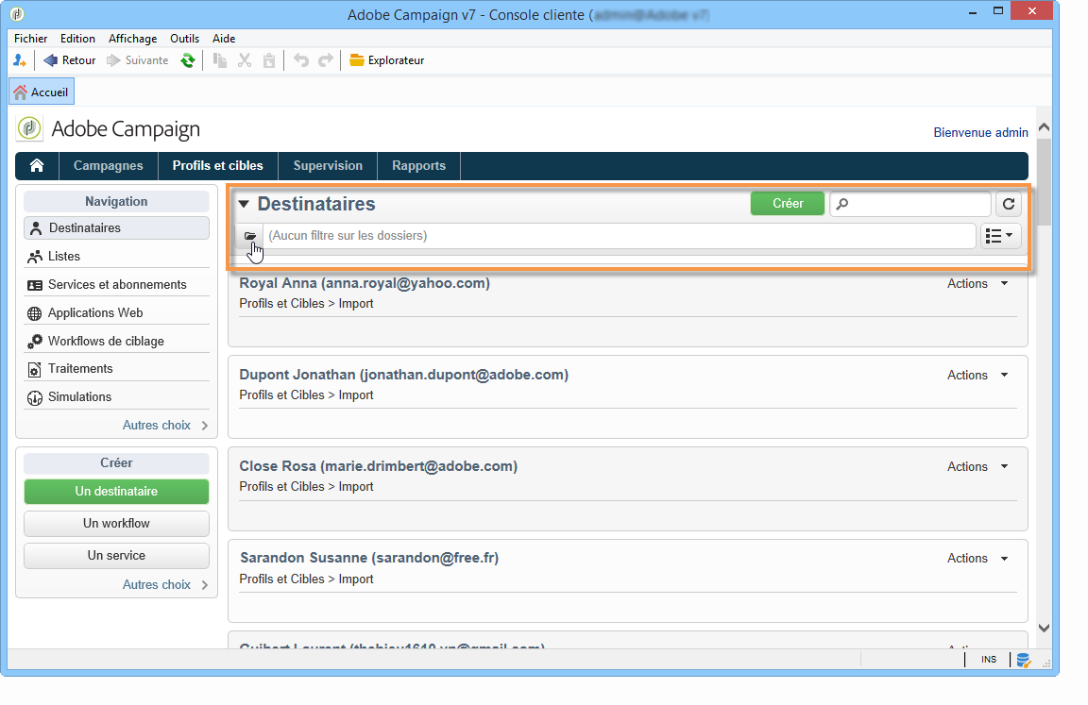
Task: Open Royal Anna recipient entry
Action: 365,283
